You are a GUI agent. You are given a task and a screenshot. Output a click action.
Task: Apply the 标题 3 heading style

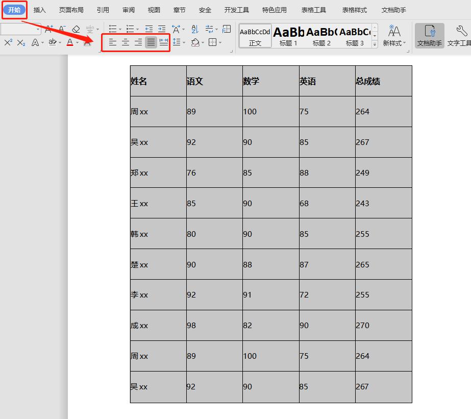pyautogui.click(x=355, y=36)
